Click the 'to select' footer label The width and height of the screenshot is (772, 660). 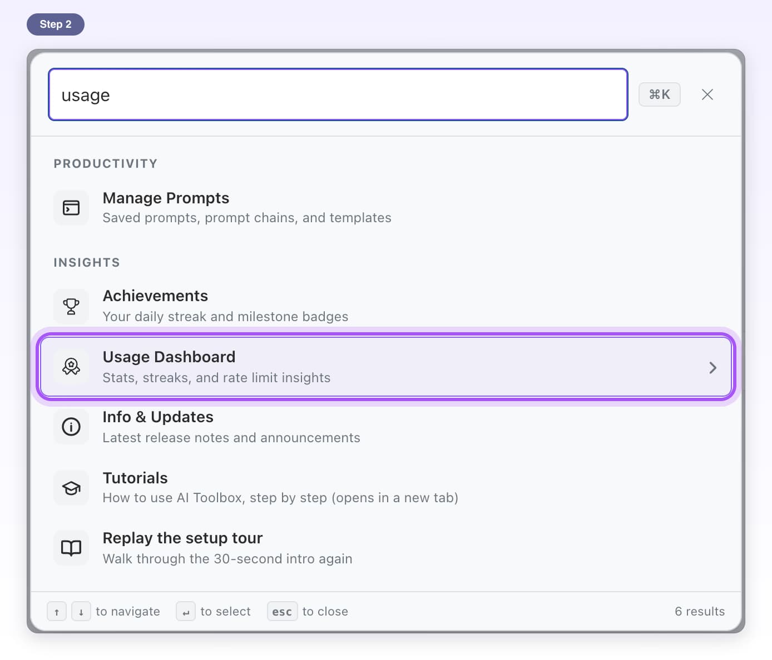[225, 612]
